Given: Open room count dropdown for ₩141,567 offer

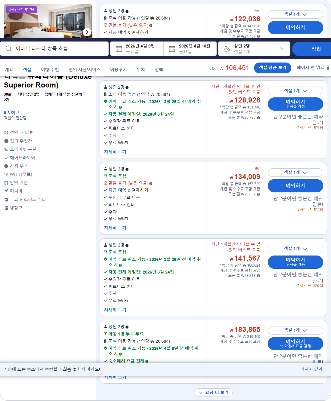Looking at the screenshot, I should coord(295,249).
